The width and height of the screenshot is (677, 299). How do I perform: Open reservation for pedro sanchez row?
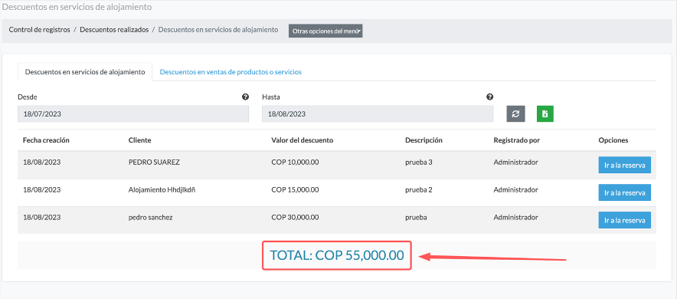click(x=624, y=220)
